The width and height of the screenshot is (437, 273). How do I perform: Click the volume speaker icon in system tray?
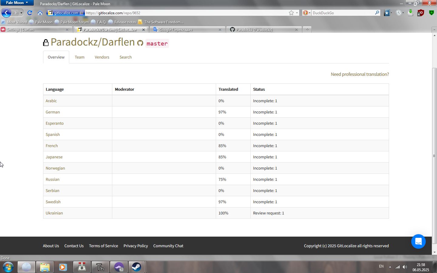pyautogui.click(x=405, y=267)
